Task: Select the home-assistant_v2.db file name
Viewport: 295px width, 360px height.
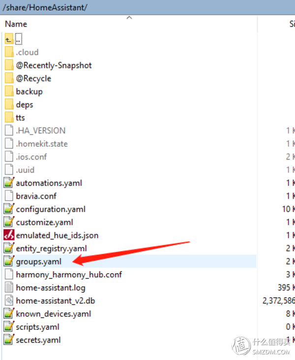Action: (x=56, y=301)
